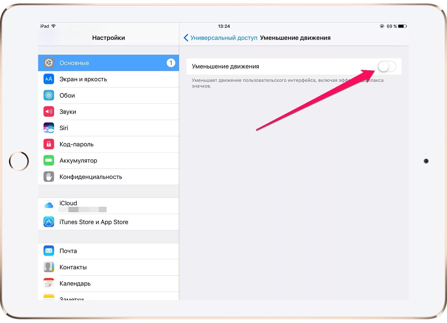Open the Основные settings gear icon
The height and width of the screenshot is (323, 447).
[x=49, y=63]
